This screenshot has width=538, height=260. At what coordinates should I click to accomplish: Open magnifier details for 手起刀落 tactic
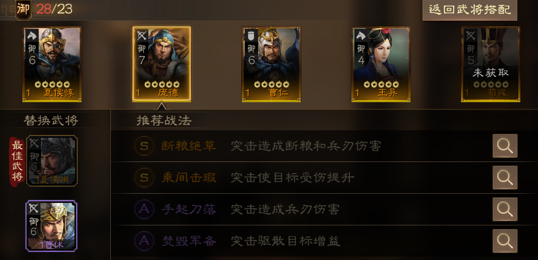pyautogui.click(x=505, y=209)
